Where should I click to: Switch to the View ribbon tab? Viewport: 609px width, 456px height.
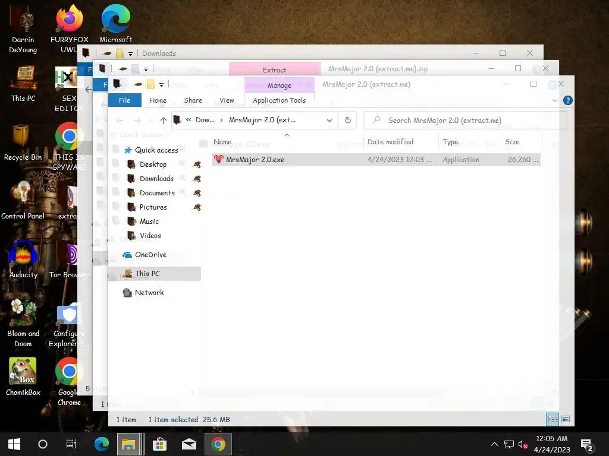pyautogui.click(x=227, y=100)
